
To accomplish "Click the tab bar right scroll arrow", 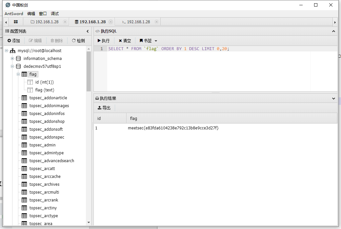I will click(x=335, y=22).
